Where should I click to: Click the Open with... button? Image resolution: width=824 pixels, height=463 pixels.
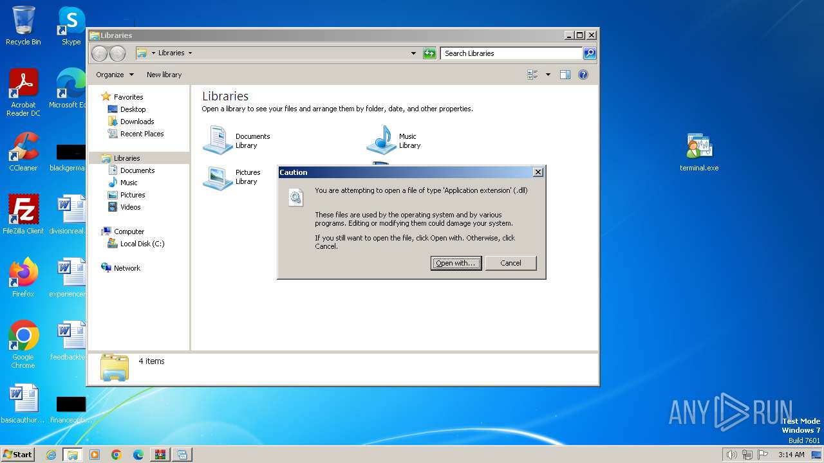click(456, 263)
